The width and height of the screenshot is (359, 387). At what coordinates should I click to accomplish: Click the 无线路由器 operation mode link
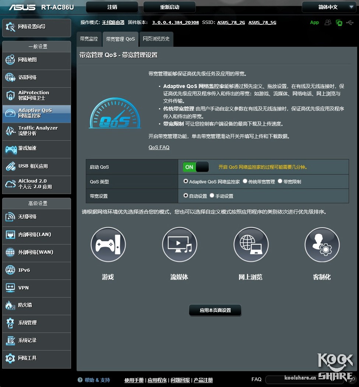point(113,22)
